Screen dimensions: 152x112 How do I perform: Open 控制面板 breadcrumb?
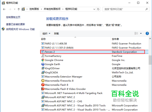click(34, 9)
